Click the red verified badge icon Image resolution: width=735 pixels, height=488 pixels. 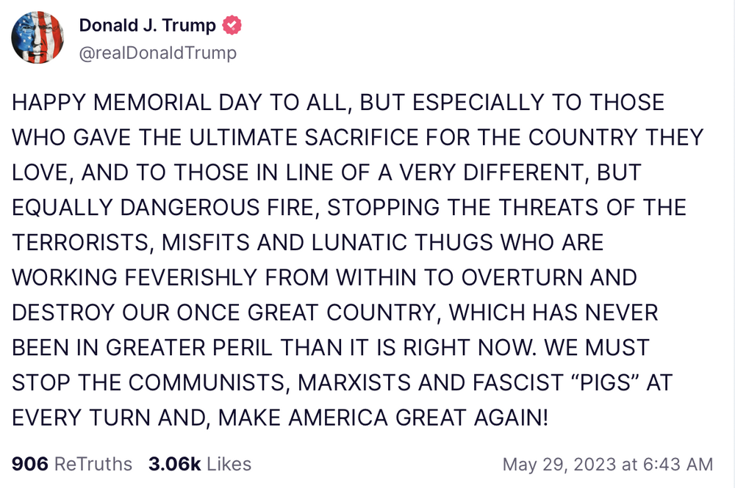232,26
